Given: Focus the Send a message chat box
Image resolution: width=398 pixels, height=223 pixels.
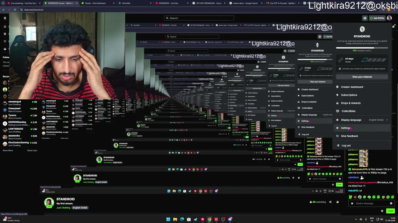Looking at the screenshot, I should coord(371,203).
